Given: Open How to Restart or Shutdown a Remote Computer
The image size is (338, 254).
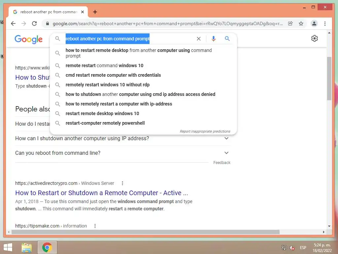Looking at the screenshot, I should (x=102, y=193).
